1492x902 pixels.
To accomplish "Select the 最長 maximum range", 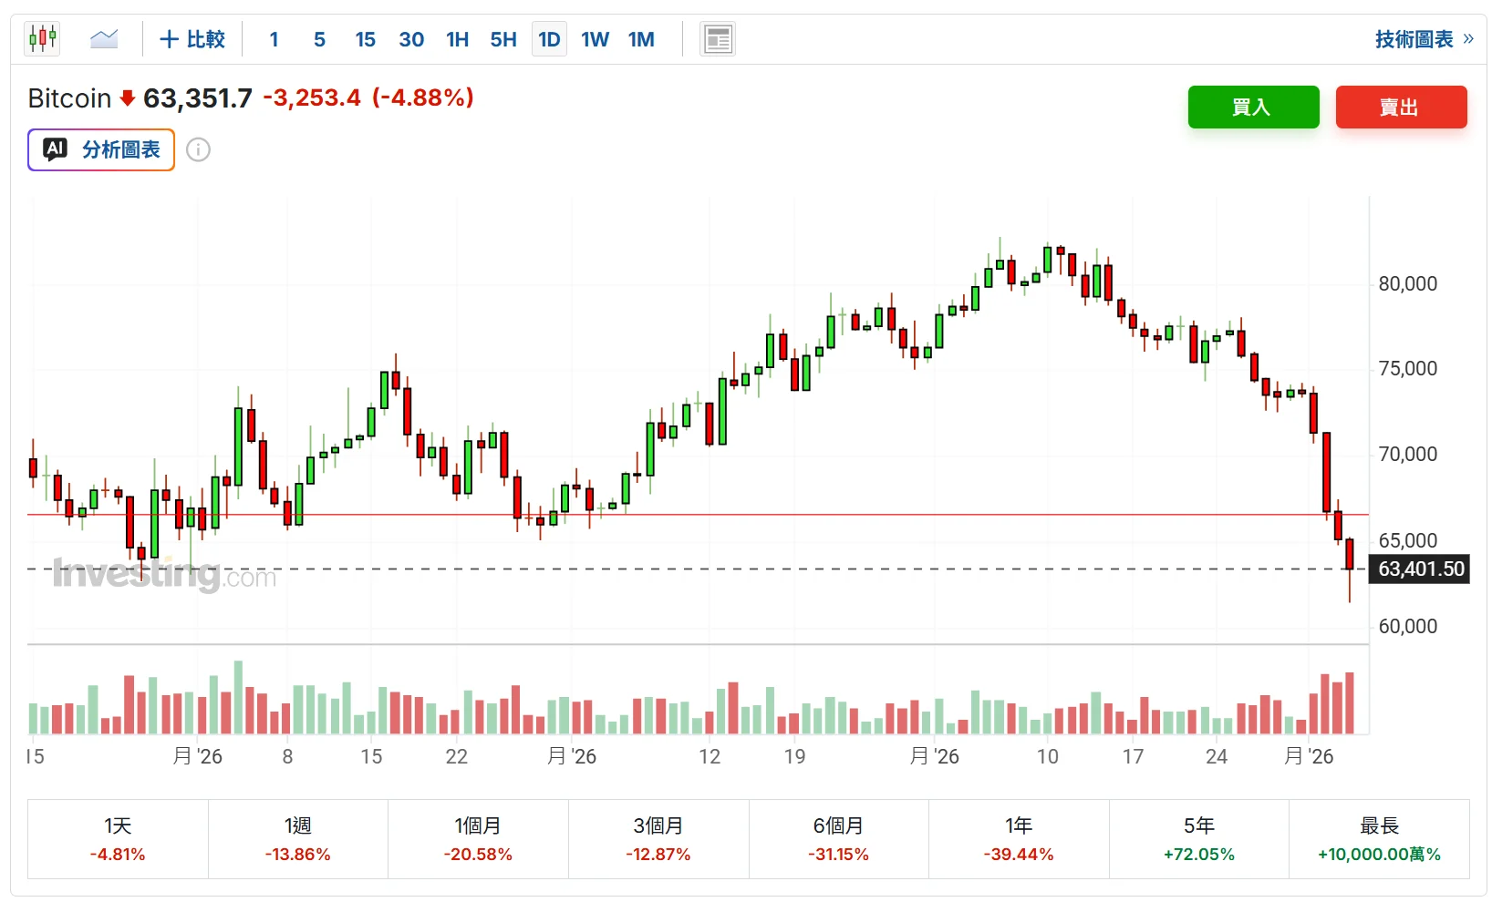I will point(1379,839).
